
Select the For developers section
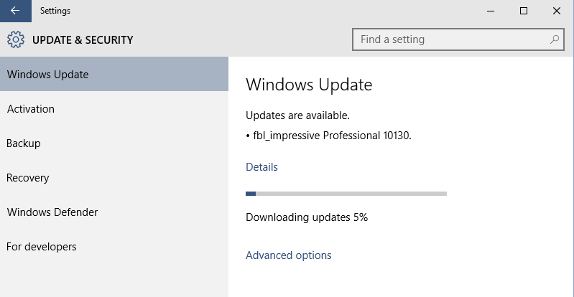(114, 247)
